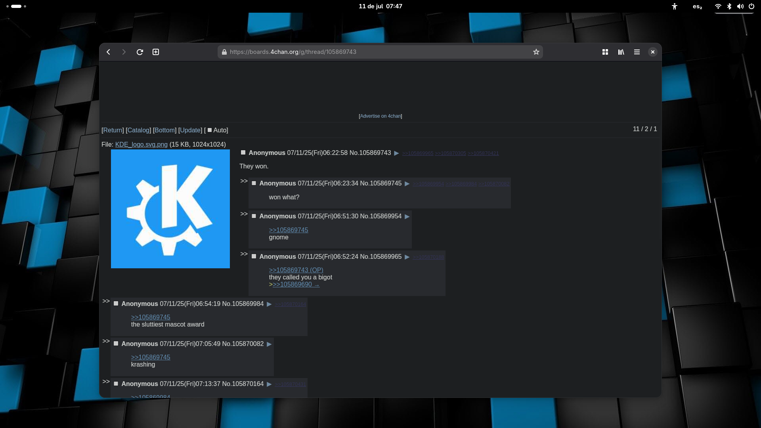761x428 pixels.
Task: Tick checkbox for post No.105869954
Action: [254, 216]
